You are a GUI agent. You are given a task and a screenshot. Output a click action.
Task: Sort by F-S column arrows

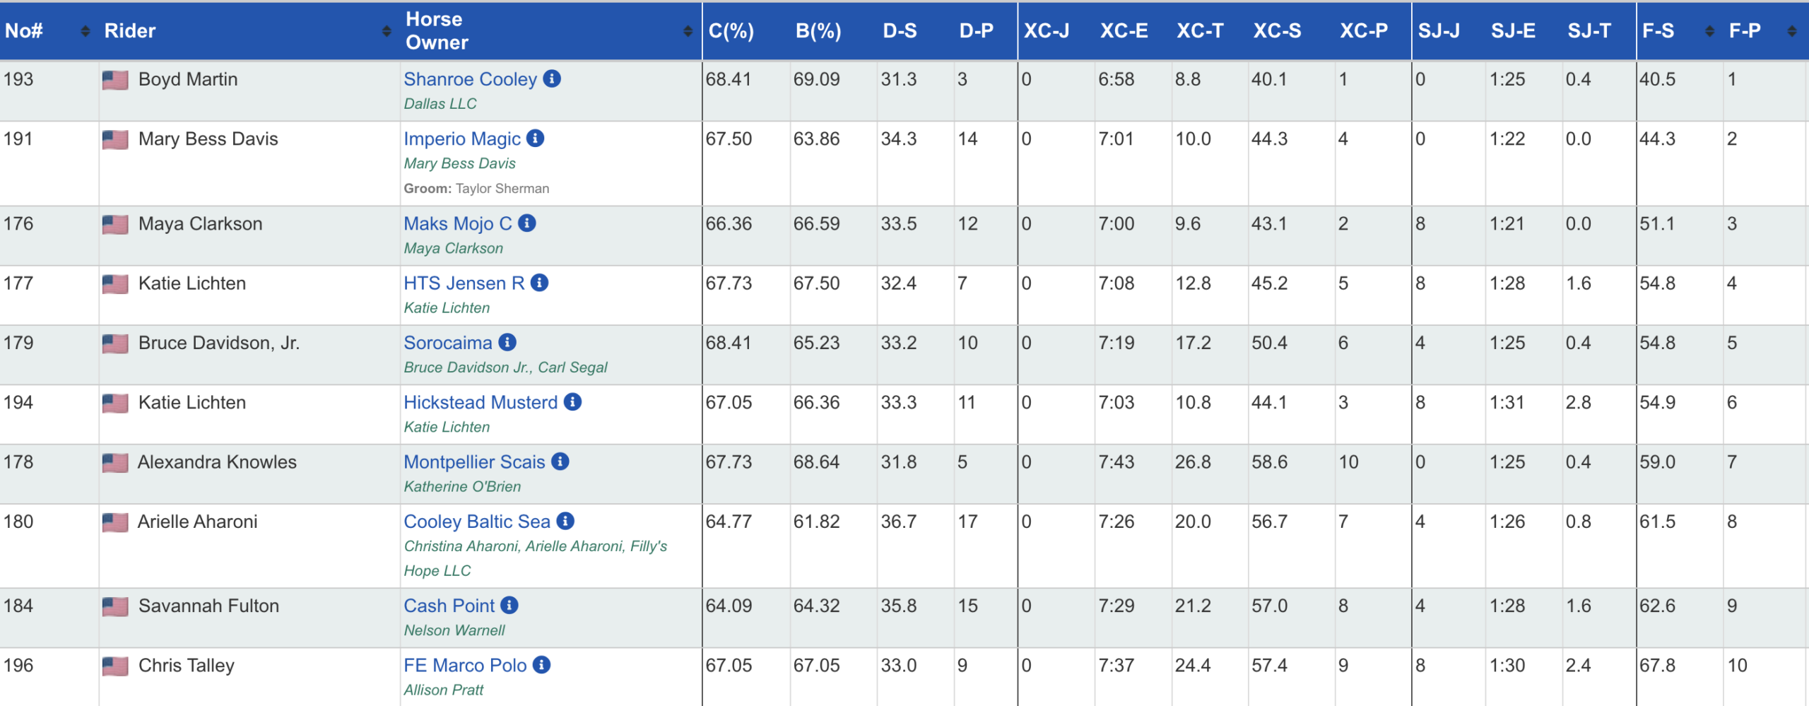click(x=1709, y=31)
